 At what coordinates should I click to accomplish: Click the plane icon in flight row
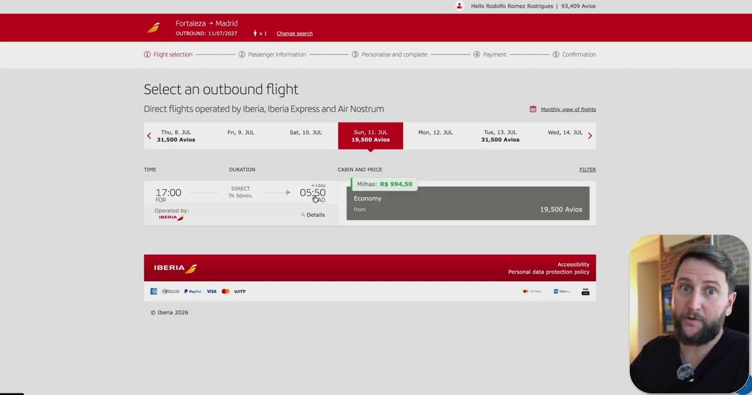pyautogui.click(x=288, y=192)
